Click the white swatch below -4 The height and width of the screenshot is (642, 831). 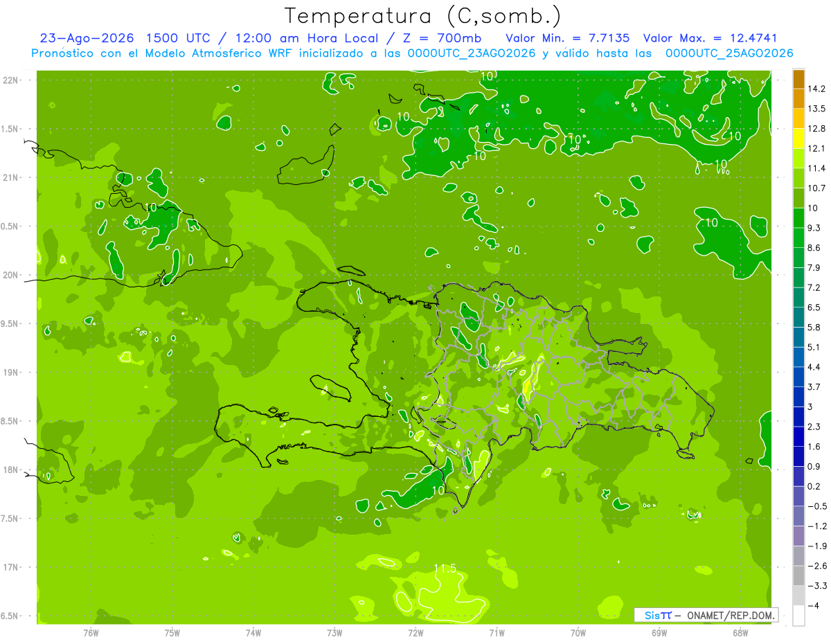[798, 616]
